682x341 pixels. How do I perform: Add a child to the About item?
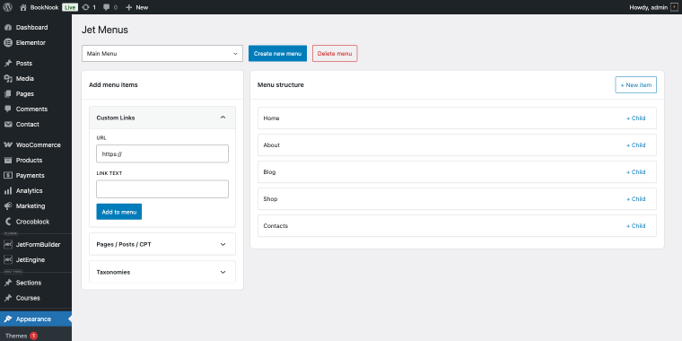tap(636, 145)
